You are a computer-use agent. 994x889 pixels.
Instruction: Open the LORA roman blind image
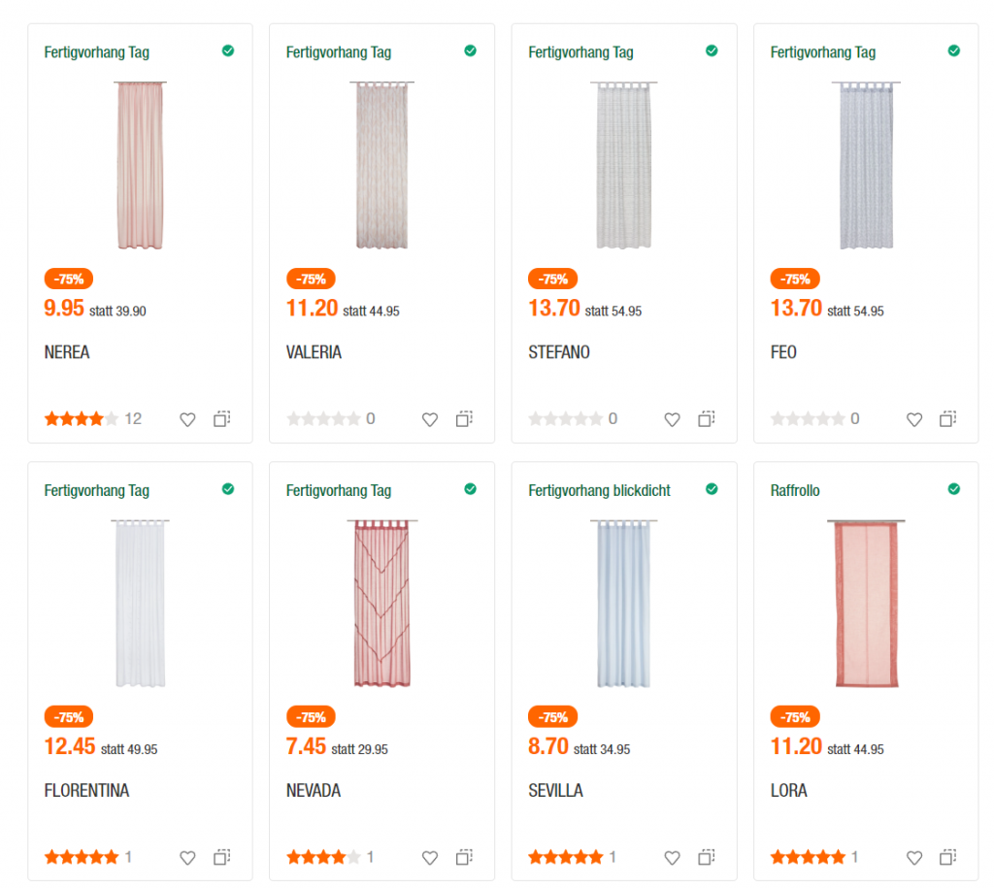[x=866, y=603]
